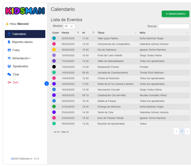Click the Color column header
Image resolution: width=191 pixels, height=167 pixels.
click(56, 33)
